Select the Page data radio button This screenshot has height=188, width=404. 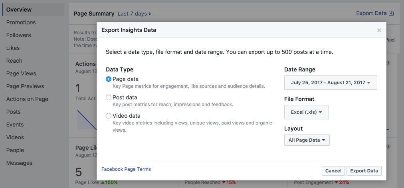pos(109,79)
